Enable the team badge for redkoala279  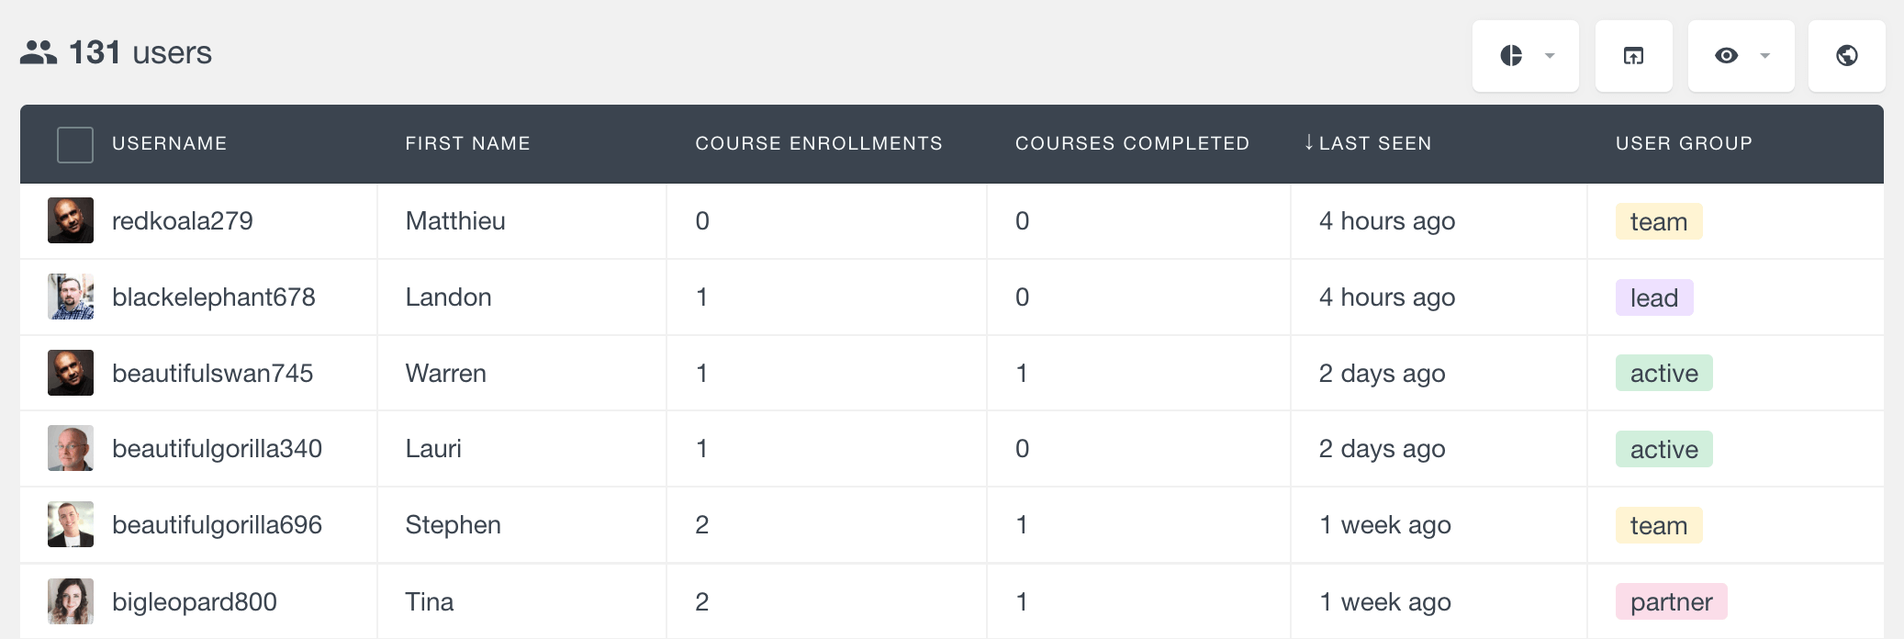tap(1658, 220)
